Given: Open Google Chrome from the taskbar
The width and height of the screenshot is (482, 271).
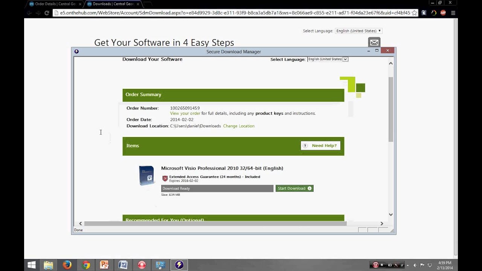Looking at the screenshot, I should [x=86, y=265].
